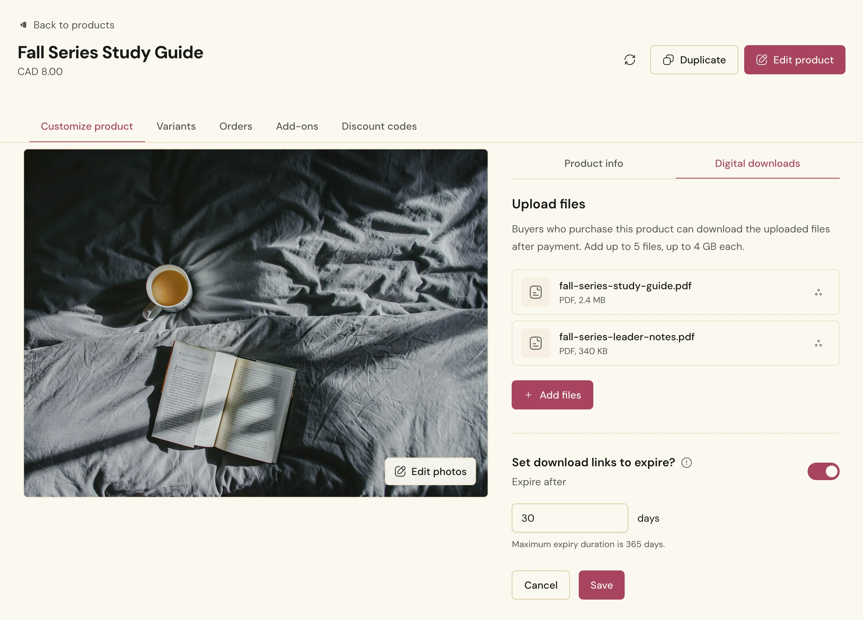Save the digital download settings
The width and height of the screenshot is (863, 620).
601,585
